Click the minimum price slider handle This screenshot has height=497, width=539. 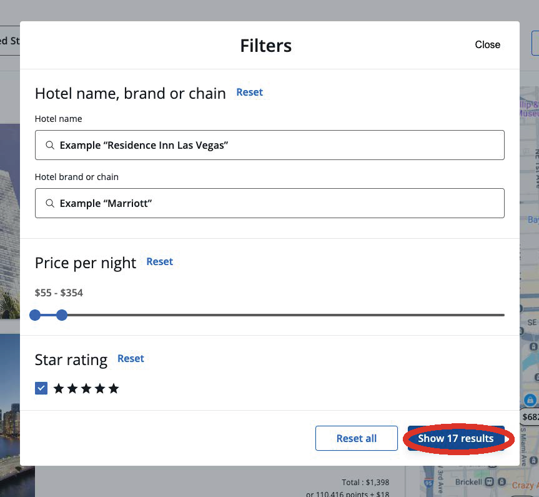coord(35,315)
